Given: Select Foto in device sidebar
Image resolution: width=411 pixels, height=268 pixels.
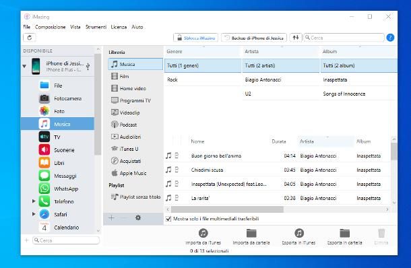Looking at the screenshot, I should click(57, 111).
